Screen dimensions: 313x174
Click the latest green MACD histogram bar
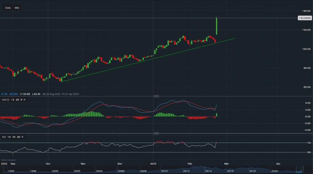(217, 115)
